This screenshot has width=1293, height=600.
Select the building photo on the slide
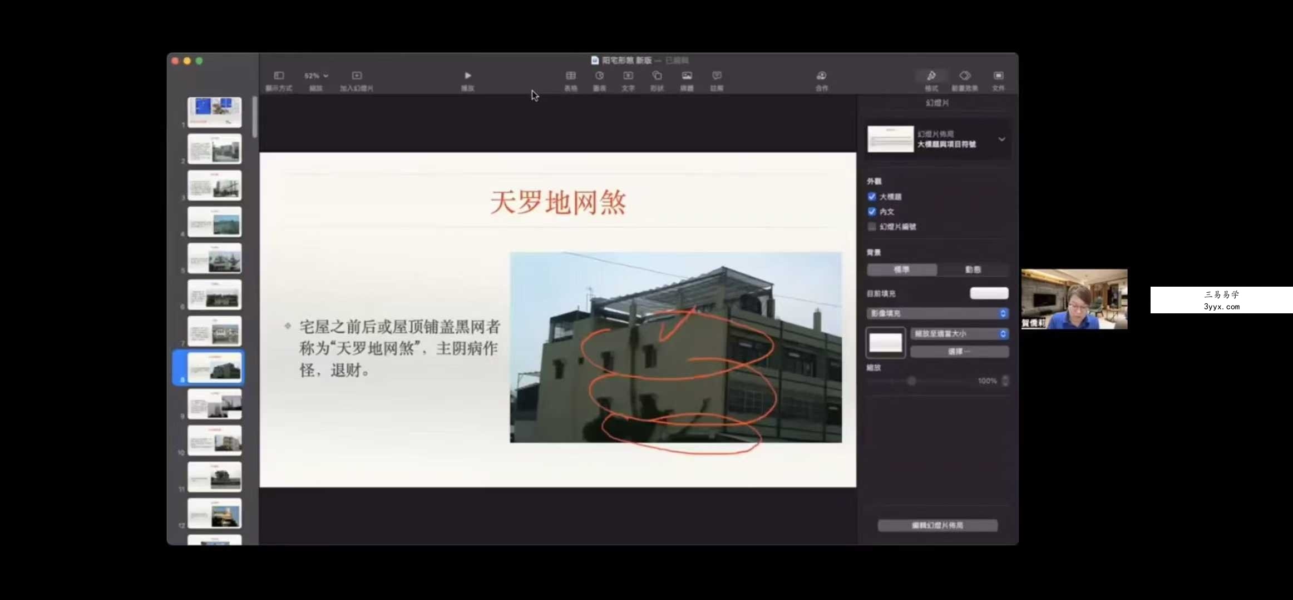point(675,347)
